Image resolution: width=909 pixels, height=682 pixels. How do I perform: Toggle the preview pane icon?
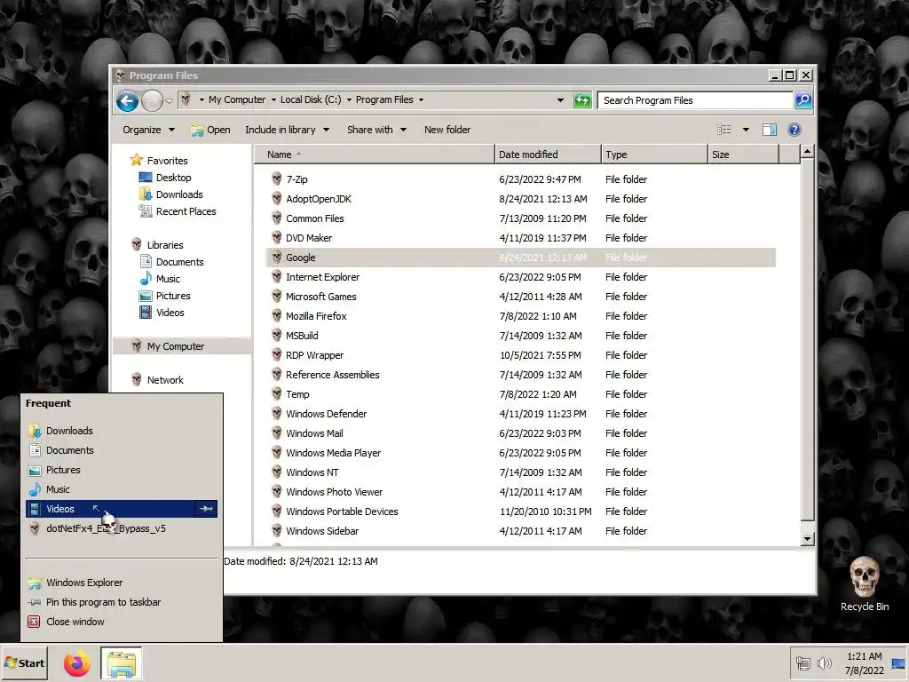coord(770,130)
